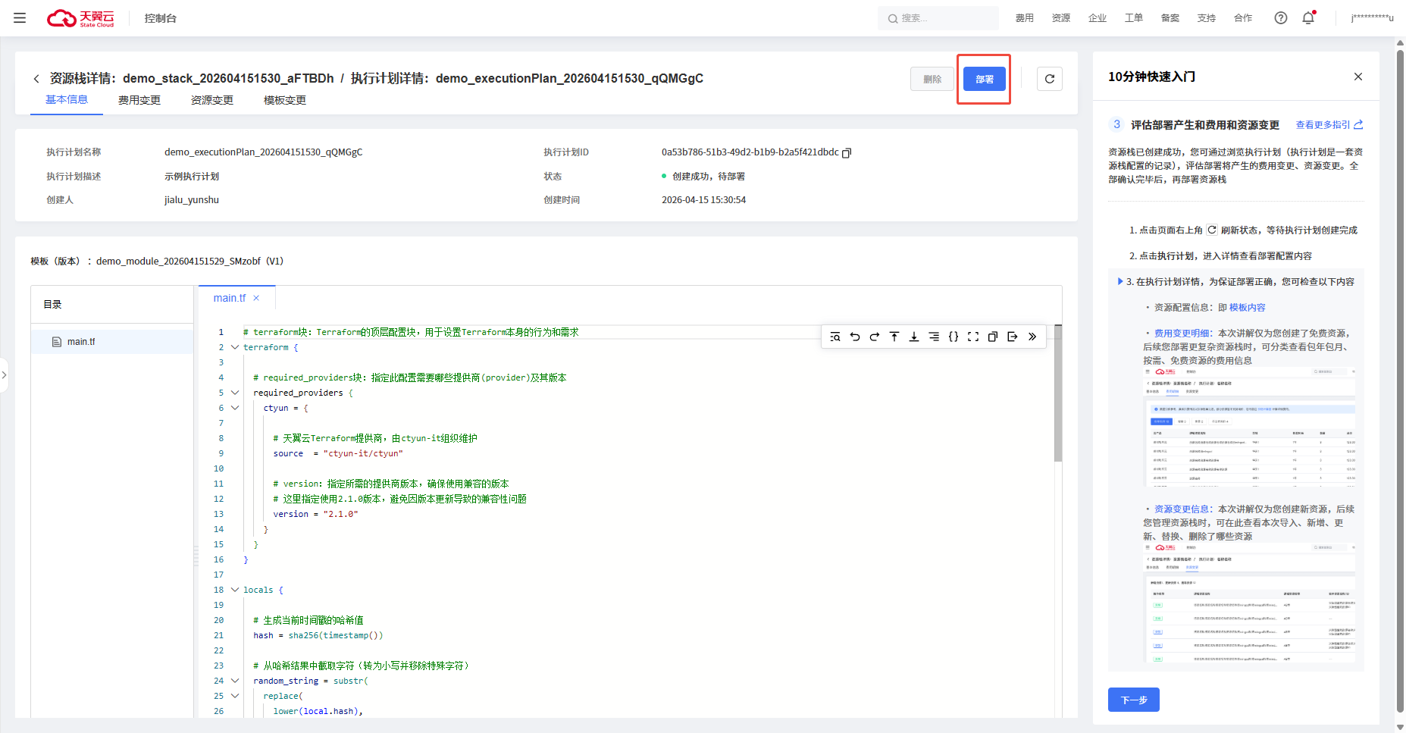Select main.tf in the directory tree

(81, 342)
